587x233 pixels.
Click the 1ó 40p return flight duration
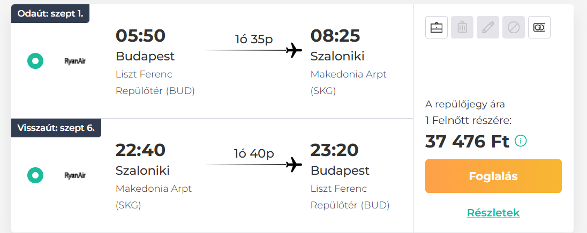(x=254, y=153)
